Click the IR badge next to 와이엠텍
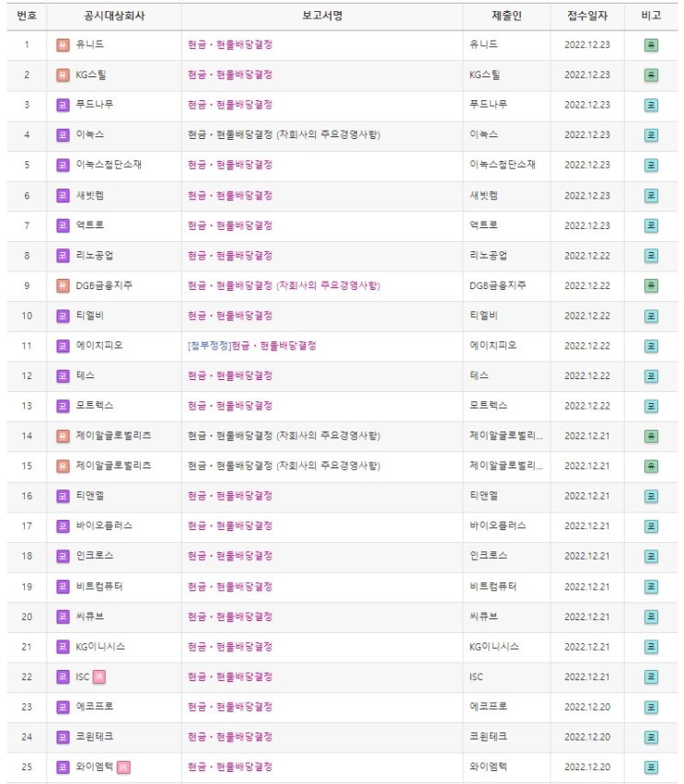Image resolution: width=684 pixels, height=784 pixels. coord(123,767)
